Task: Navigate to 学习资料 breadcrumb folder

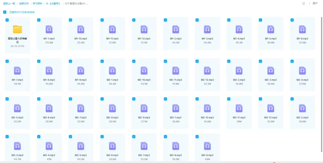Action: tap(44, 3)
